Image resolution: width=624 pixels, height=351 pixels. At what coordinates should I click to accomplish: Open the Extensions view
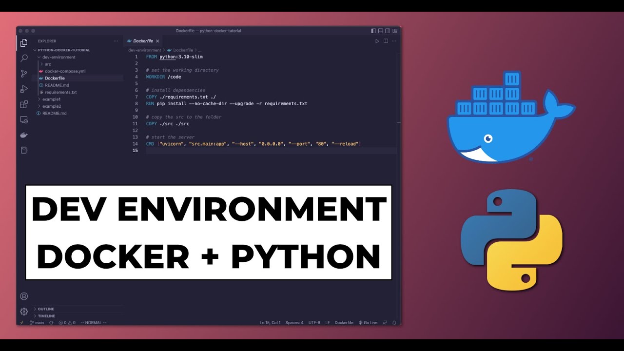click(24, 104)
